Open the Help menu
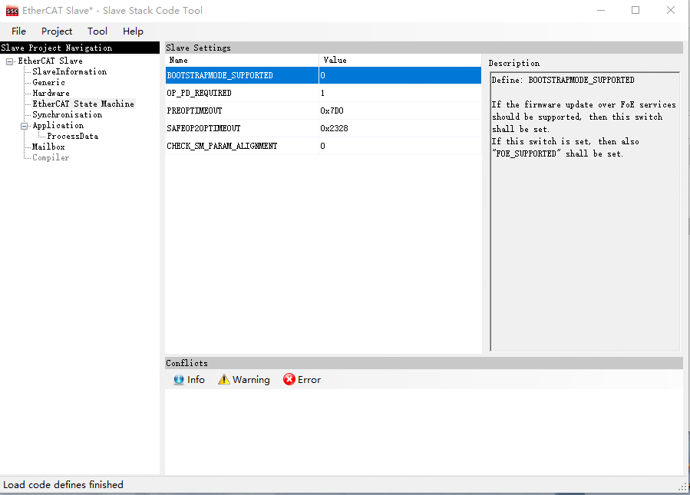This screenshot has height=495, width=690. pos(133,31)
